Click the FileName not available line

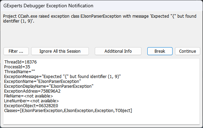(x=28, y=96)
